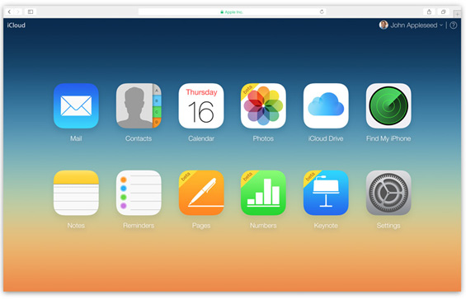Open the Settings gear icon
This screenshot has width=466, height=299.
(388, 193)
